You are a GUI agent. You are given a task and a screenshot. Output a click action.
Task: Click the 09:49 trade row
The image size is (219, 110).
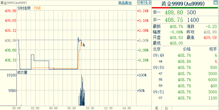[185, 55]
